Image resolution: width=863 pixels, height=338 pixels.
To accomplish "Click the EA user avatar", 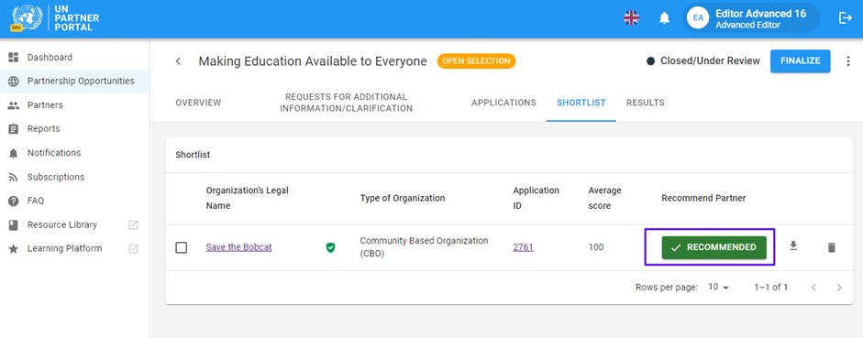I will [699, 18].
